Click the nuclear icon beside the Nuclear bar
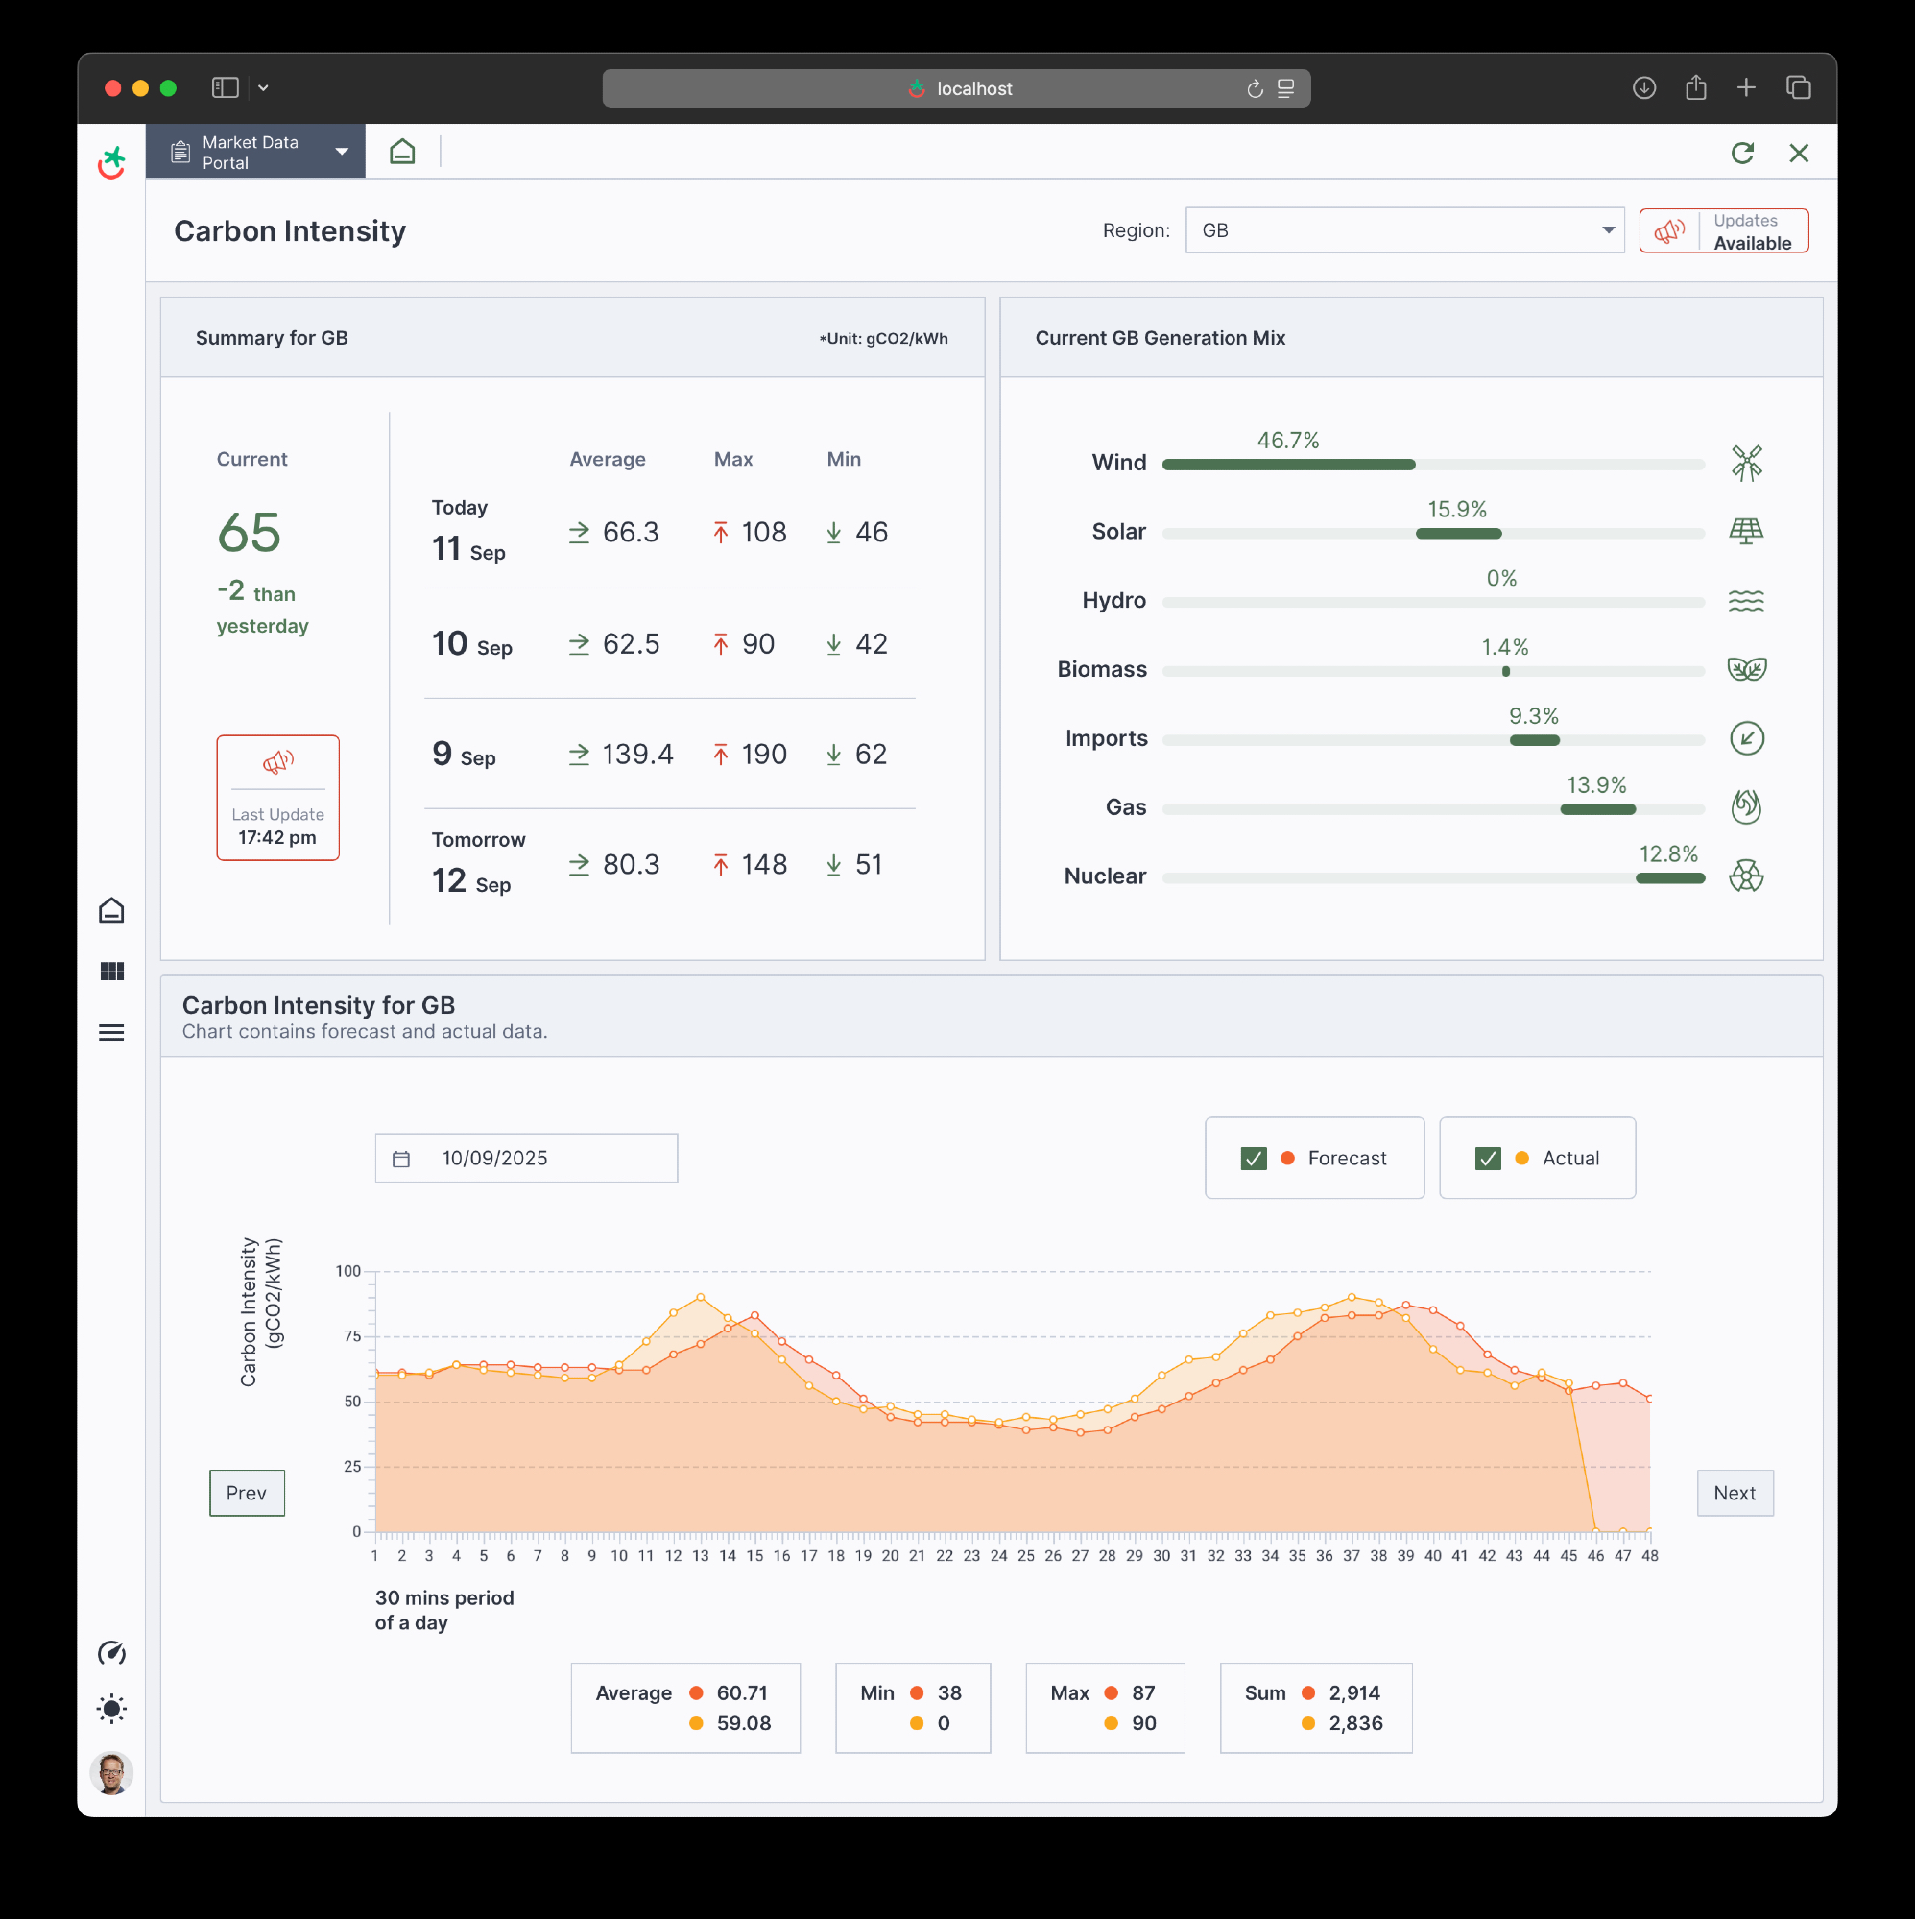 click(x=1746, y=876)
